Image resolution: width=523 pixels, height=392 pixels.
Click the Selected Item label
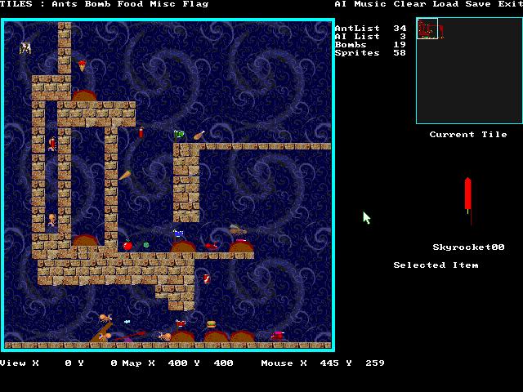point(436,265)
